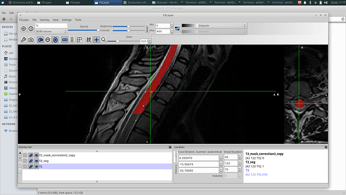
Task: Open the FSLeyes File menu
Action: 35,20
